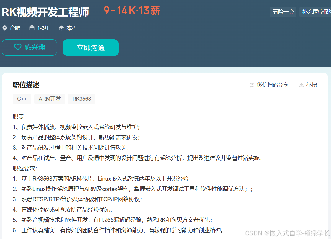The image size is (331, 239).
Task: Click the location pin icon beside 合肥
Action: 5,28
